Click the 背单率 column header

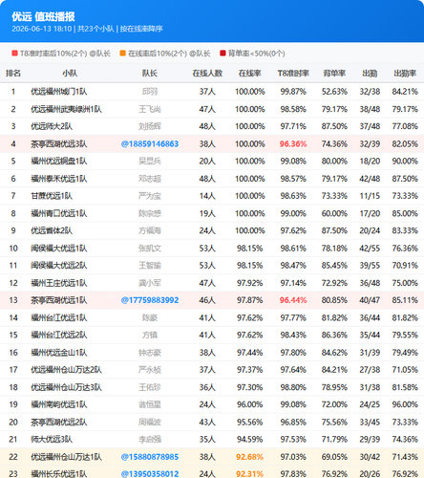tap(334, 74)
